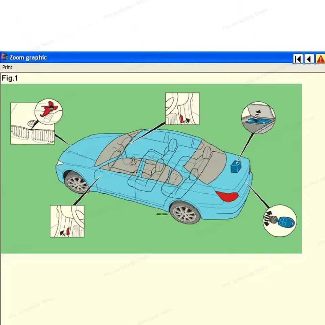Click the key fob callout circle
Screen dimensions: 325x325
click(280, 221)
